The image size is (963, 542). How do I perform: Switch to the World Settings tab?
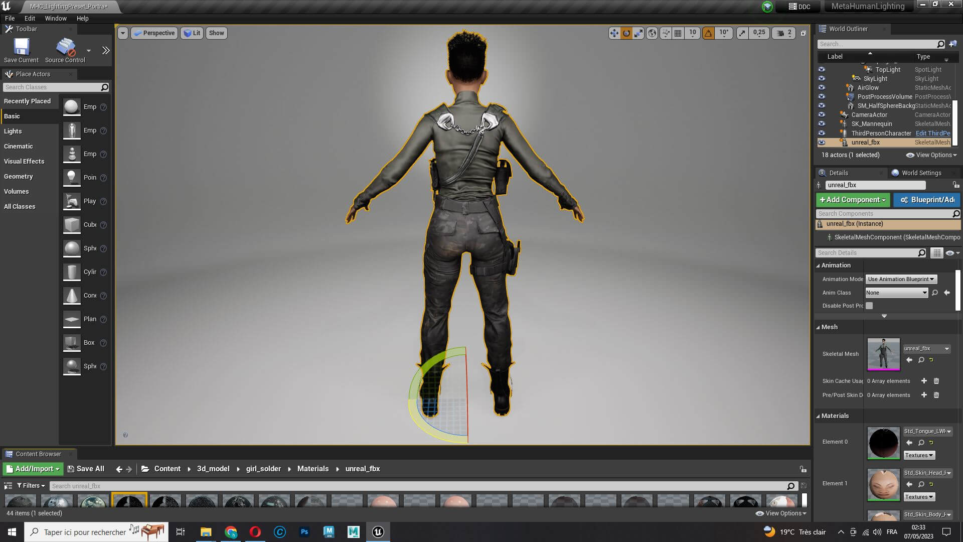pos(921,173)
